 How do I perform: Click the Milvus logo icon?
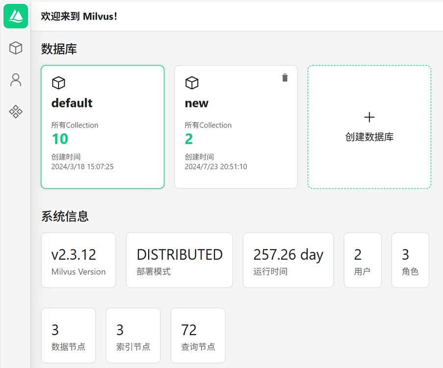(x=16, y=16)
